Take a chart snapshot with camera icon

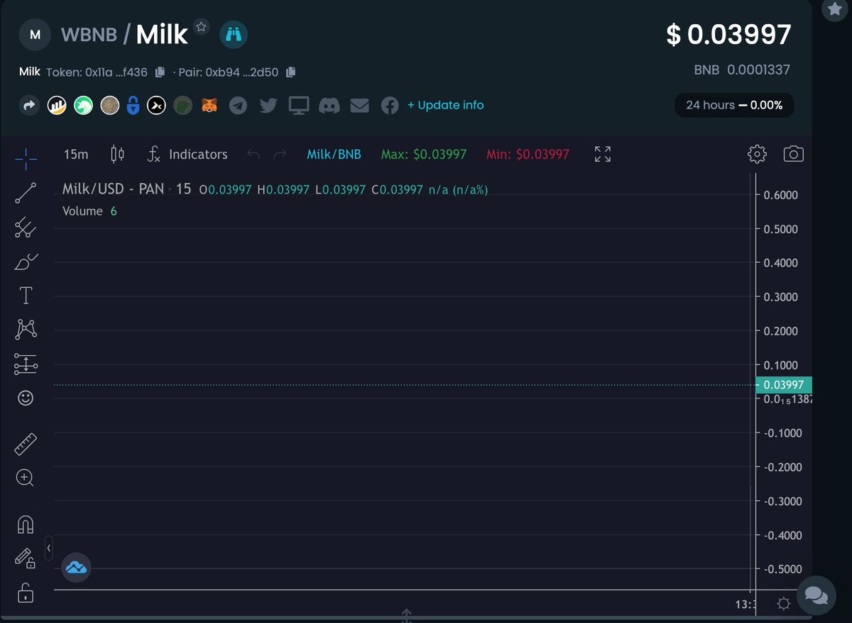click(793, 153)
